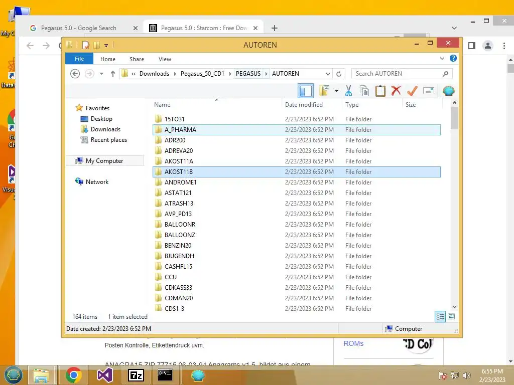Open the quick access toolbar customize dropdown
Screen dimensions: 514x385
[106, 45]
